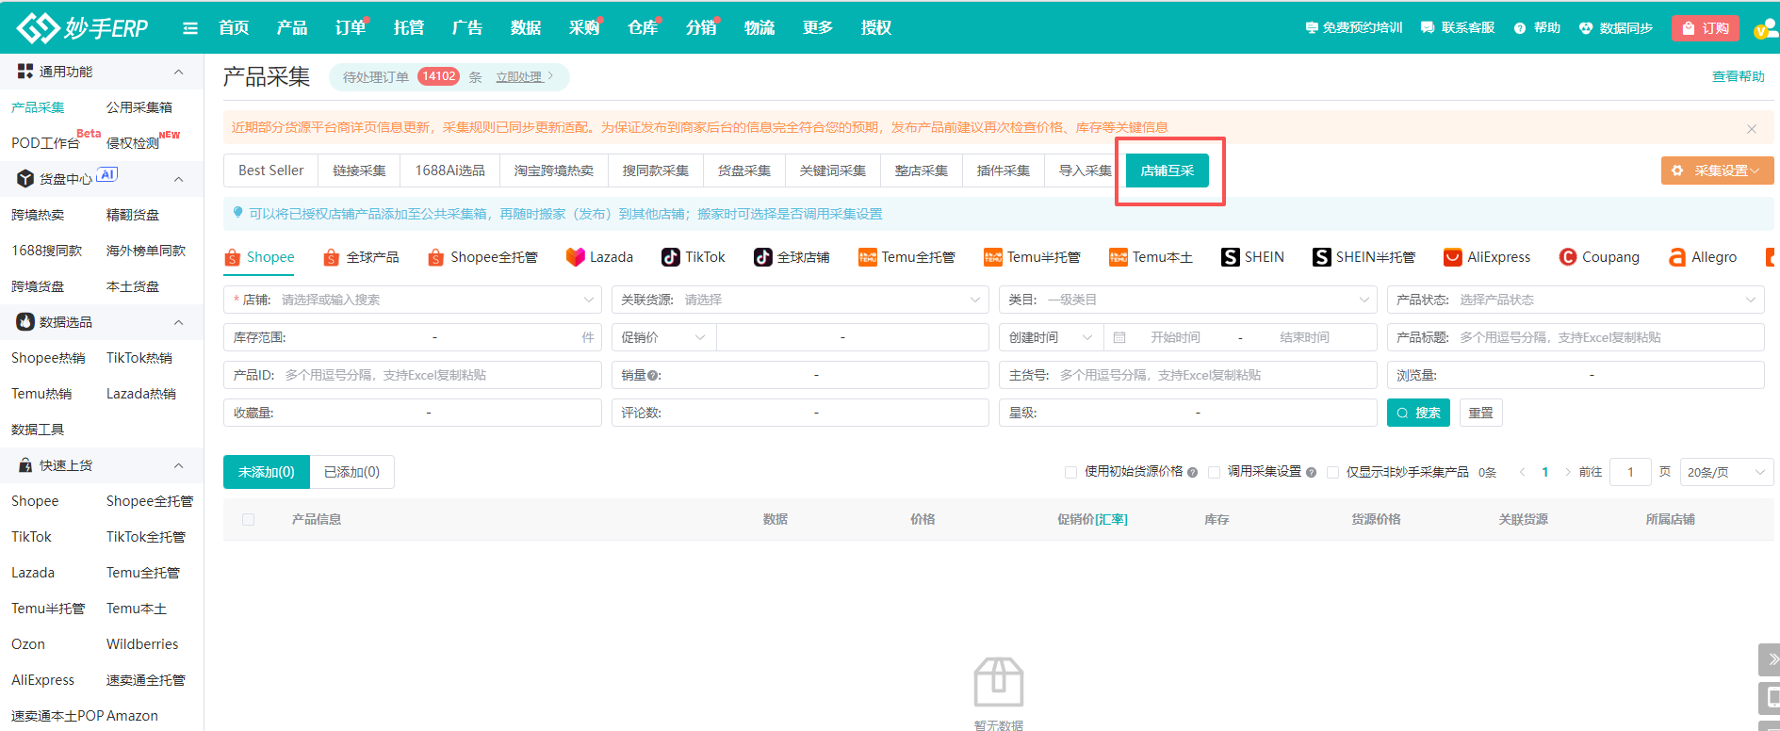Open the 采集设置 dropdown button
The height and width of the screenshot is (731, 1780).
(x=1717, y=171)
